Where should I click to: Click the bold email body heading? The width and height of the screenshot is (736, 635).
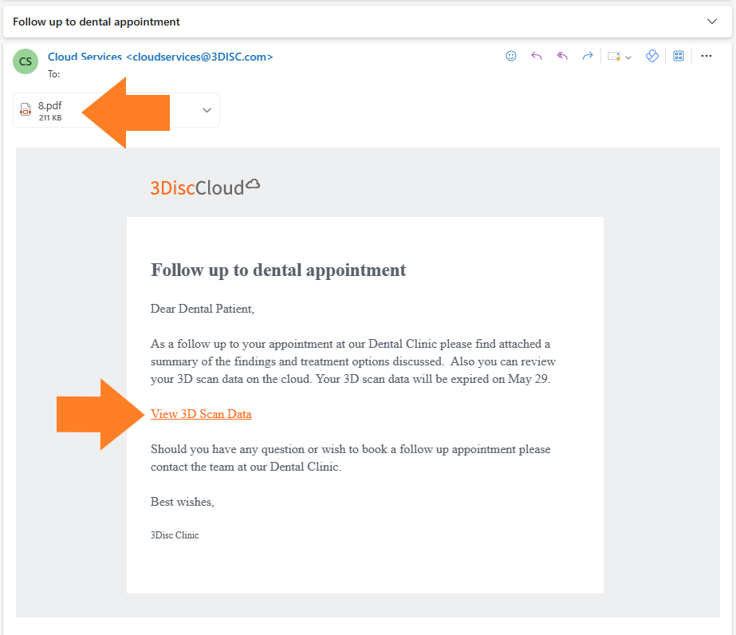click(x=278, y=270)
